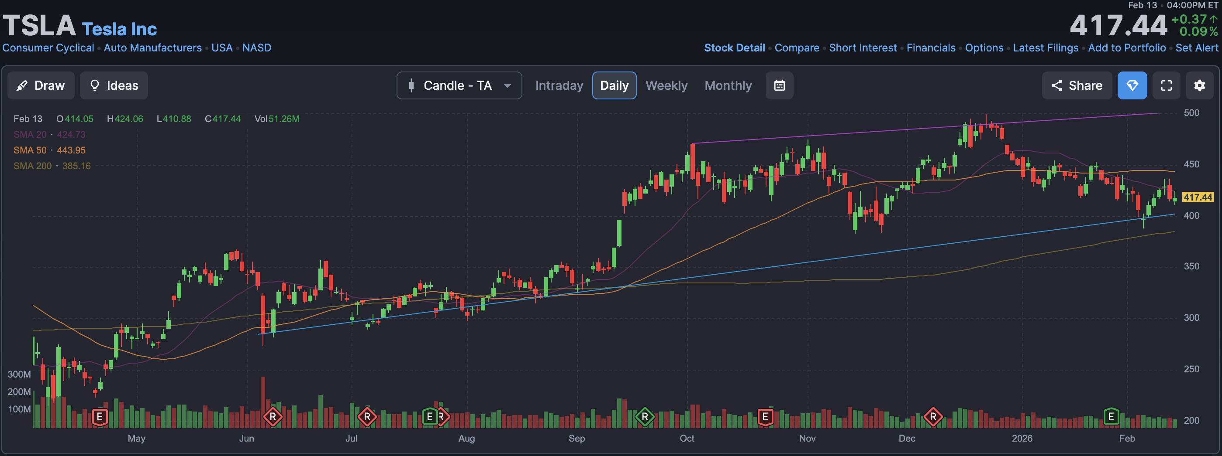Click the USA country link
Viewport: 1222px width, 456px height.
(x=222, y=48)
